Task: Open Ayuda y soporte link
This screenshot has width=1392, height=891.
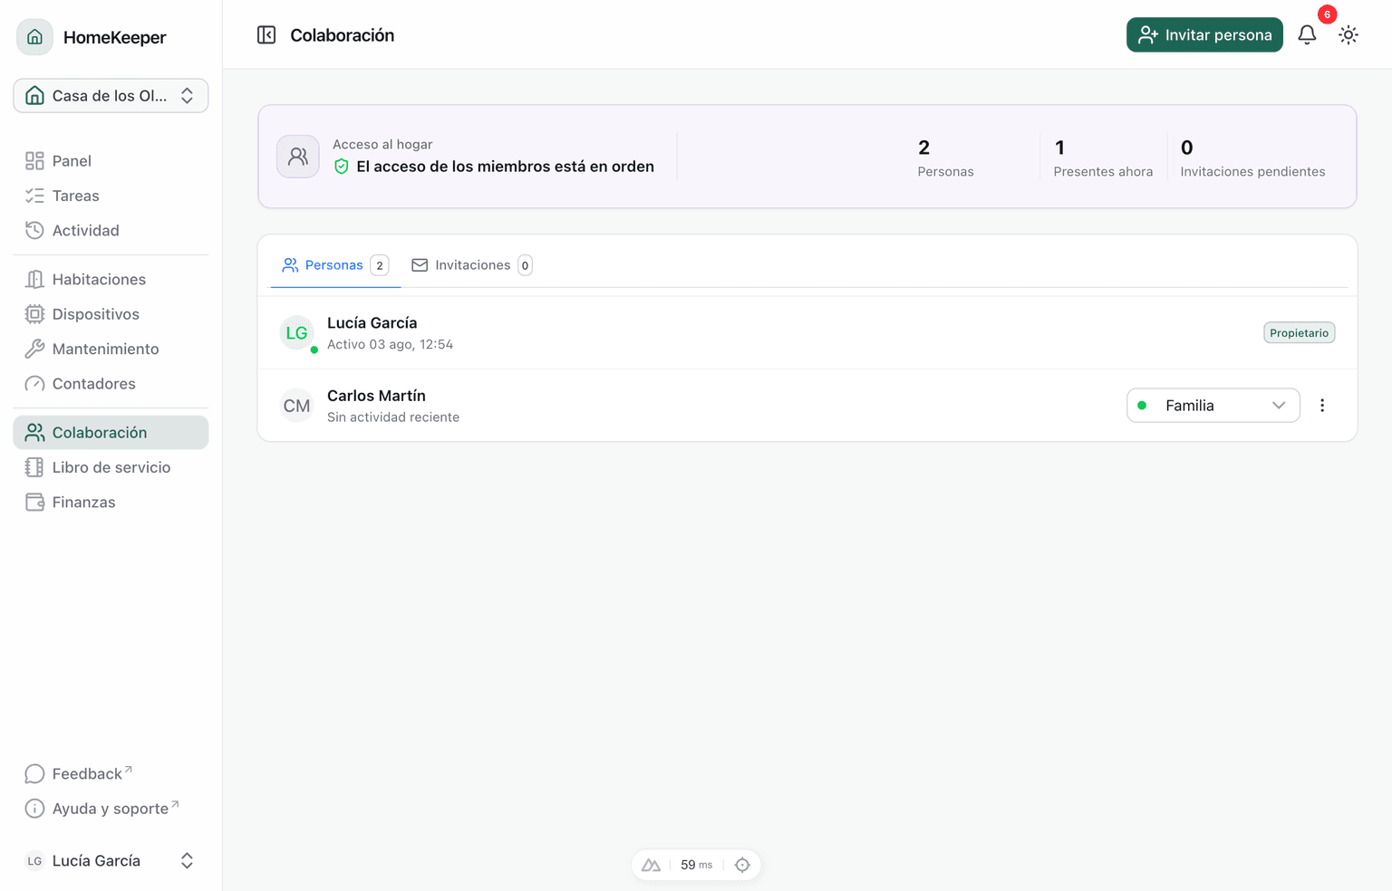Action: pyautogui.click(x=111, y=809)
